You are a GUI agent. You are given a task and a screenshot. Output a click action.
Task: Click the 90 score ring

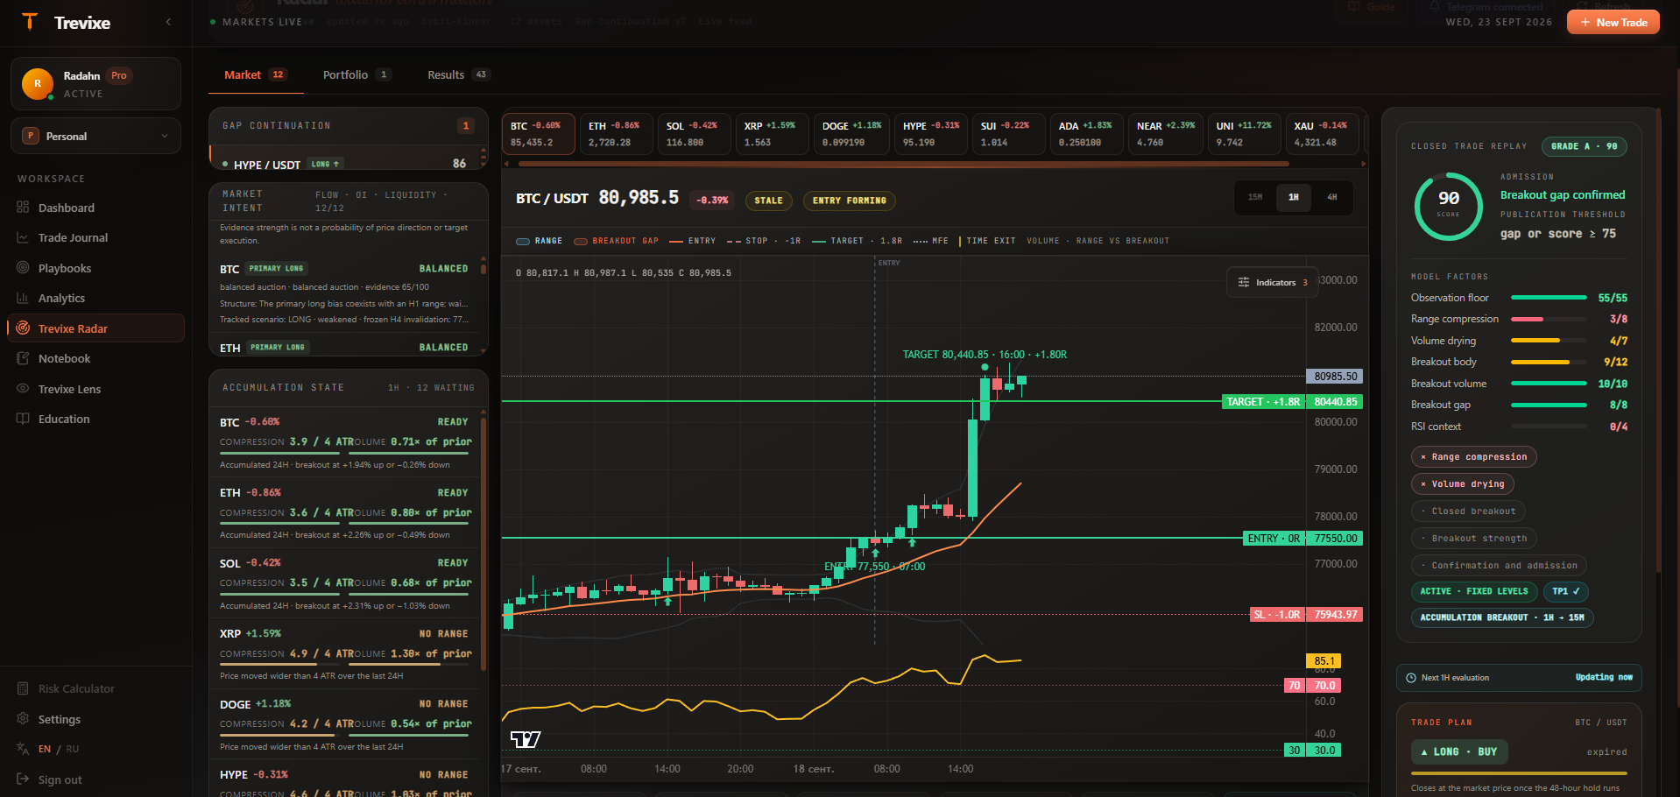click(x=1449, y=207)
